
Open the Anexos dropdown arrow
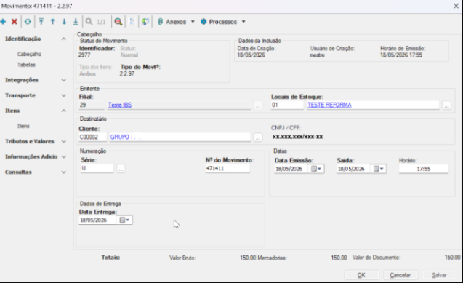[x=193, y=22]
